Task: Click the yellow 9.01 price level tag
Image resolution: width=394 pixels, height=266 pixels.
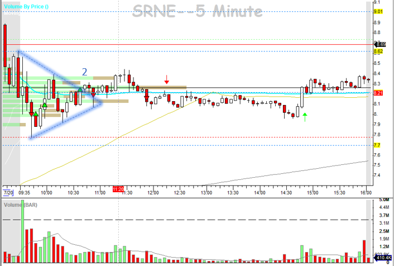Action: (378, 12)
